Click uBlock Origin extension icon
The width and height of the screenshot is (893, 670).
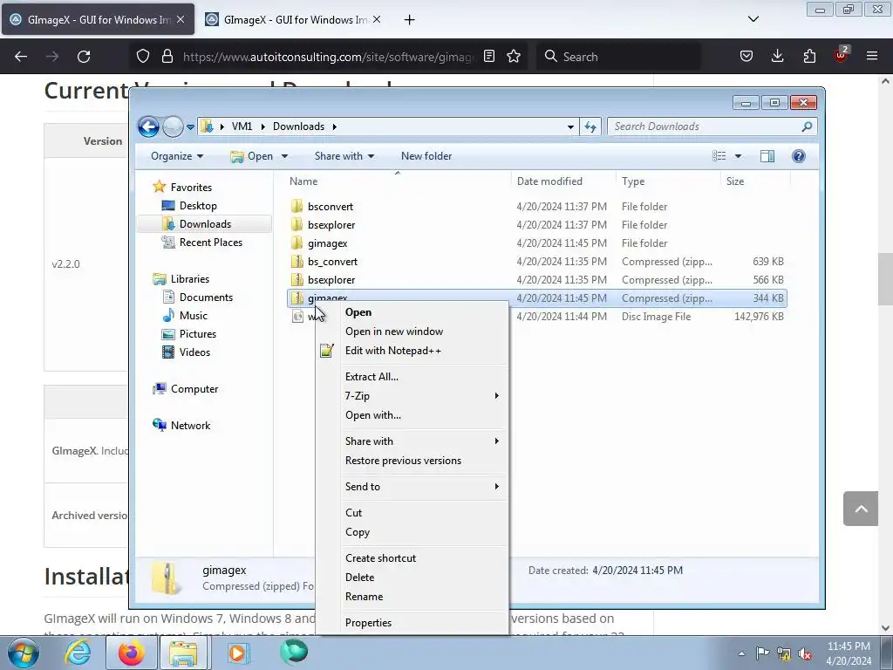[841, 55]
